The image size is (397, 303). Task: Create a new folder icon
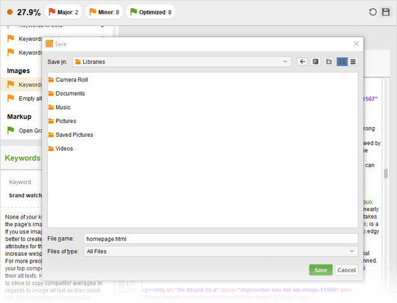(x=329, y=62)
